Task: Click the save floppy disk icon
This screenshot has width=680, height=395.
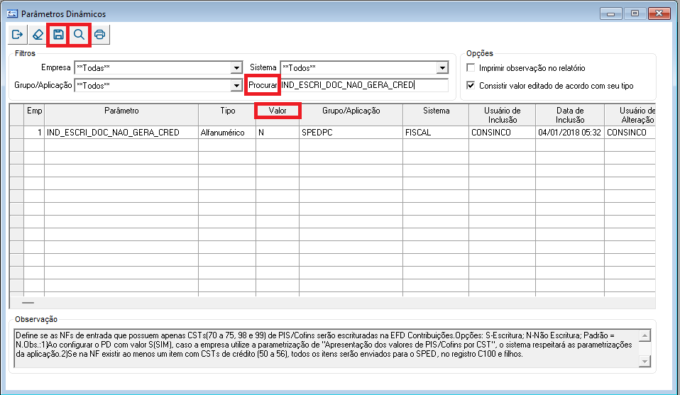Action: pos(58,35)
